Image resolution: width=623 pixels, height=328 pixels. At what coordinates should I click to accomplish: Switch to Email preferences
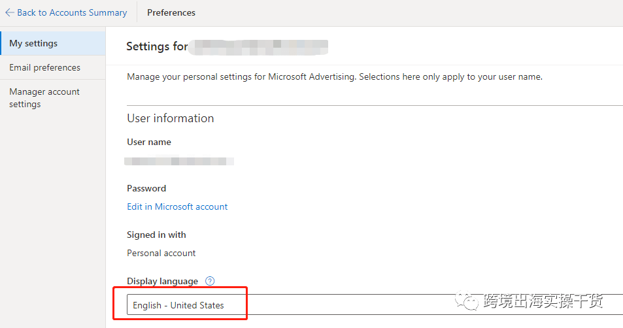click(44, 67)
